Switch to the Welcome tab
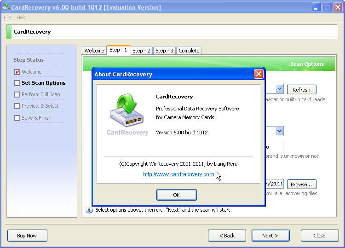 [x=94, y=51]
